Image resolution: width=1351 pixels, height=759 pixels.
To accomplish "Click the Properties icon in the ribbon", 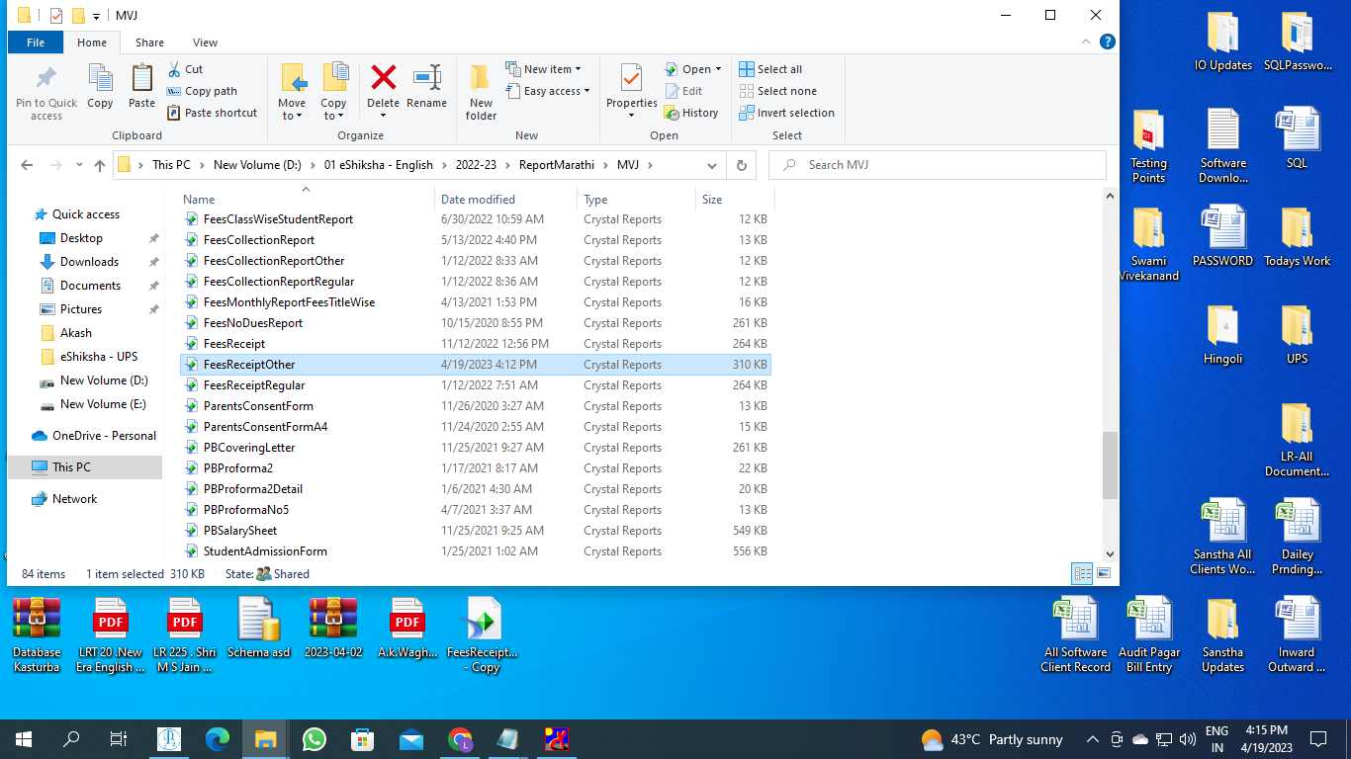I will tap(631, 79).
